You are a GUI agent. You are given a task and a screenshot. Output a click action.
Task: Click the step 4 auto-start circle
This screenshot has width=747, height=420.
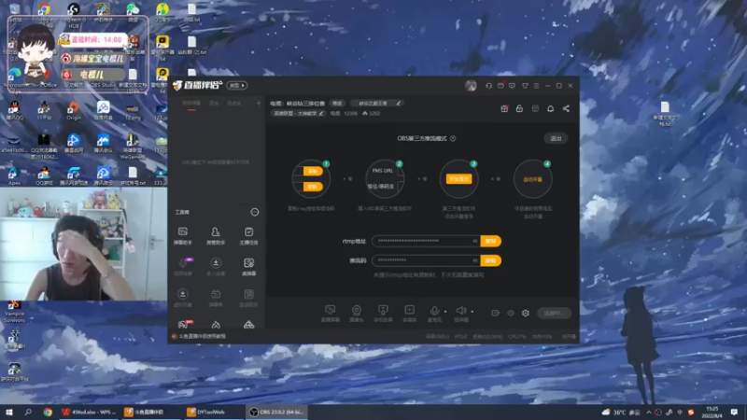[532, 179]
